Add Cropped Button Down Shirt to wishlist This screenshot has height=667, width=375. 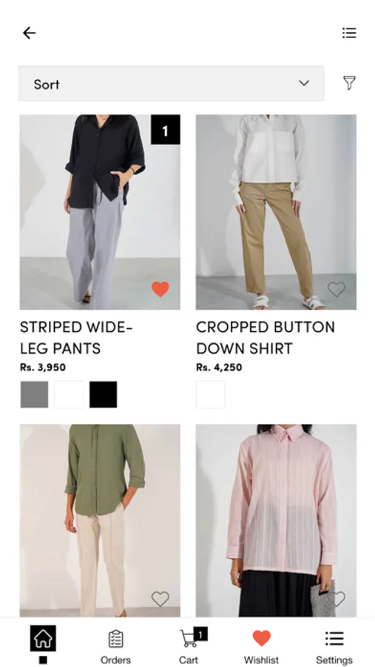(x=336, y=289)
